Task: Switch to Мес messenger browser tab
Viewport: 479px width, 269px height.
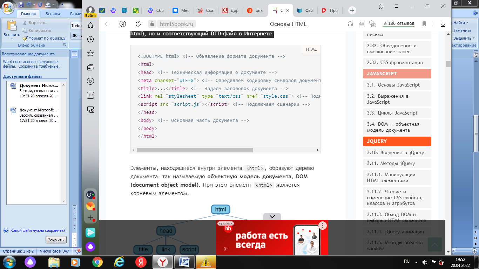Action: [180, 11]
